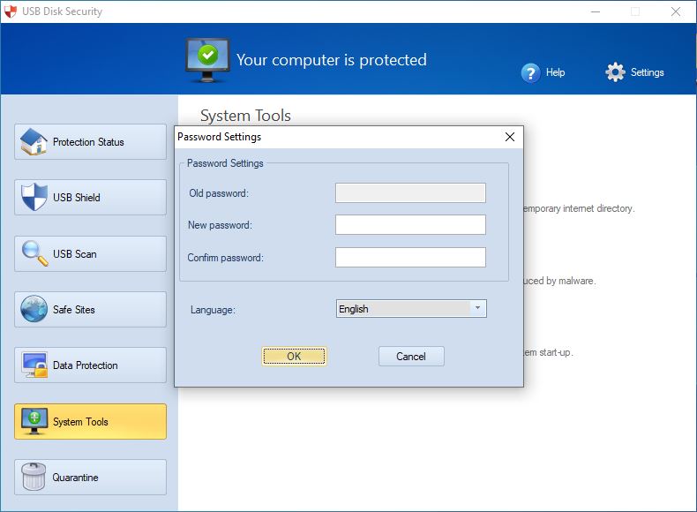Viewport: 697px width, 512px height.
Task: Click the System Tools monitor icon
Action: point(34,421)
